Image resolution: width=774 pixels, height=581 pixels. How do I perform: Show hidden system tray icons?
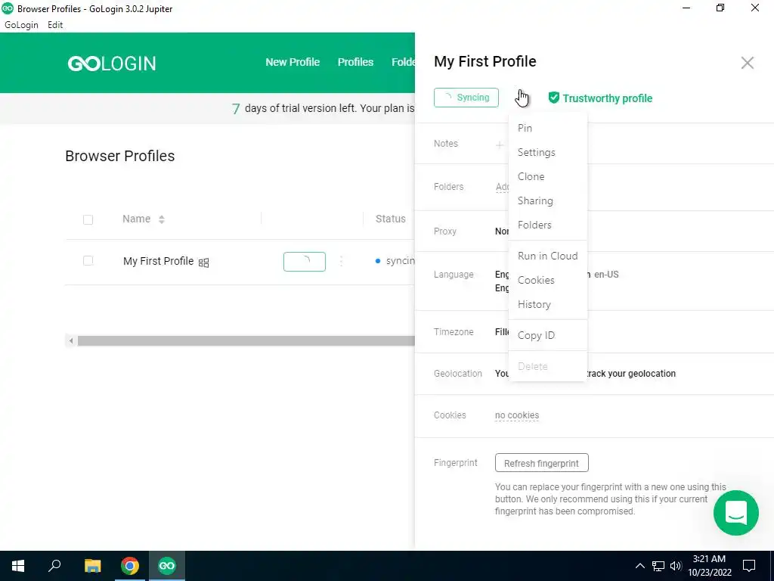(639, 566)
